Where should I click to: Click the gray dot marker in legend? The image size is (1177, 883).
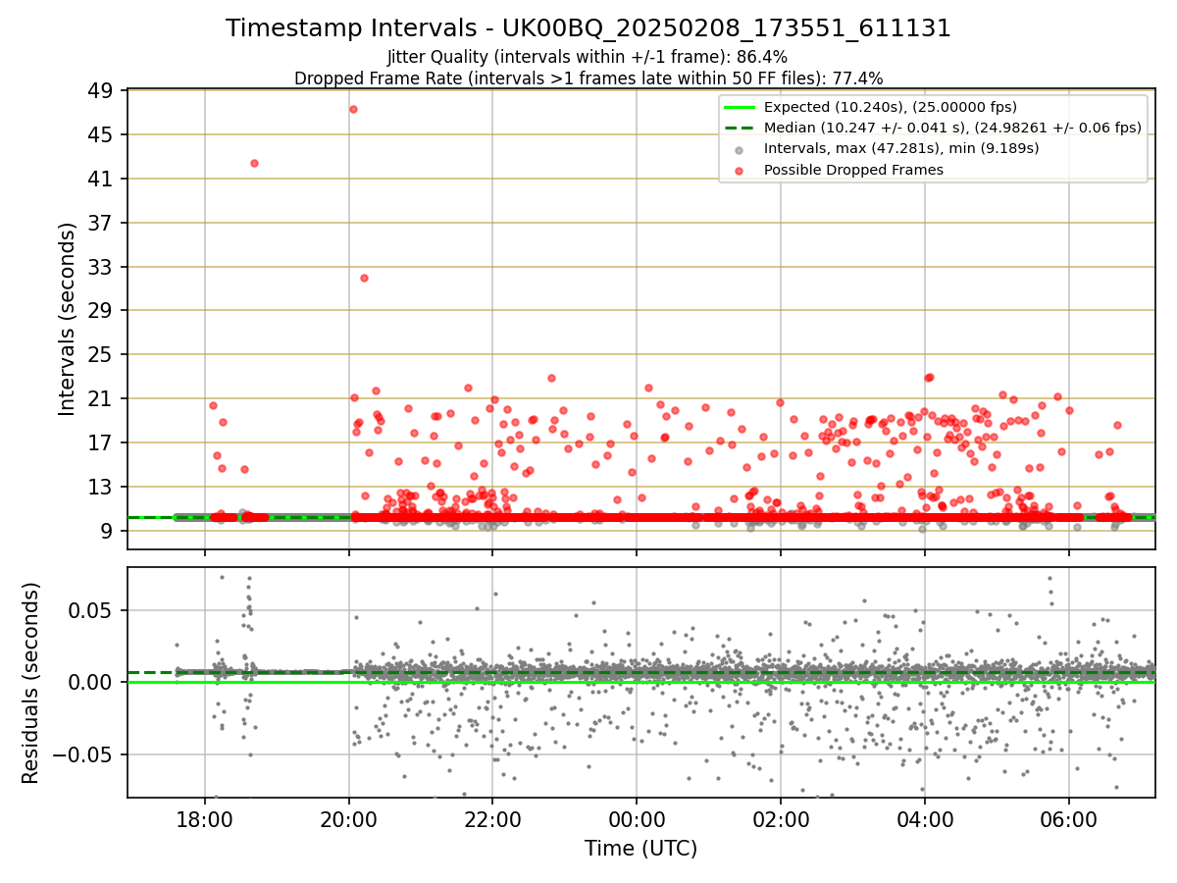coord(740,150)
